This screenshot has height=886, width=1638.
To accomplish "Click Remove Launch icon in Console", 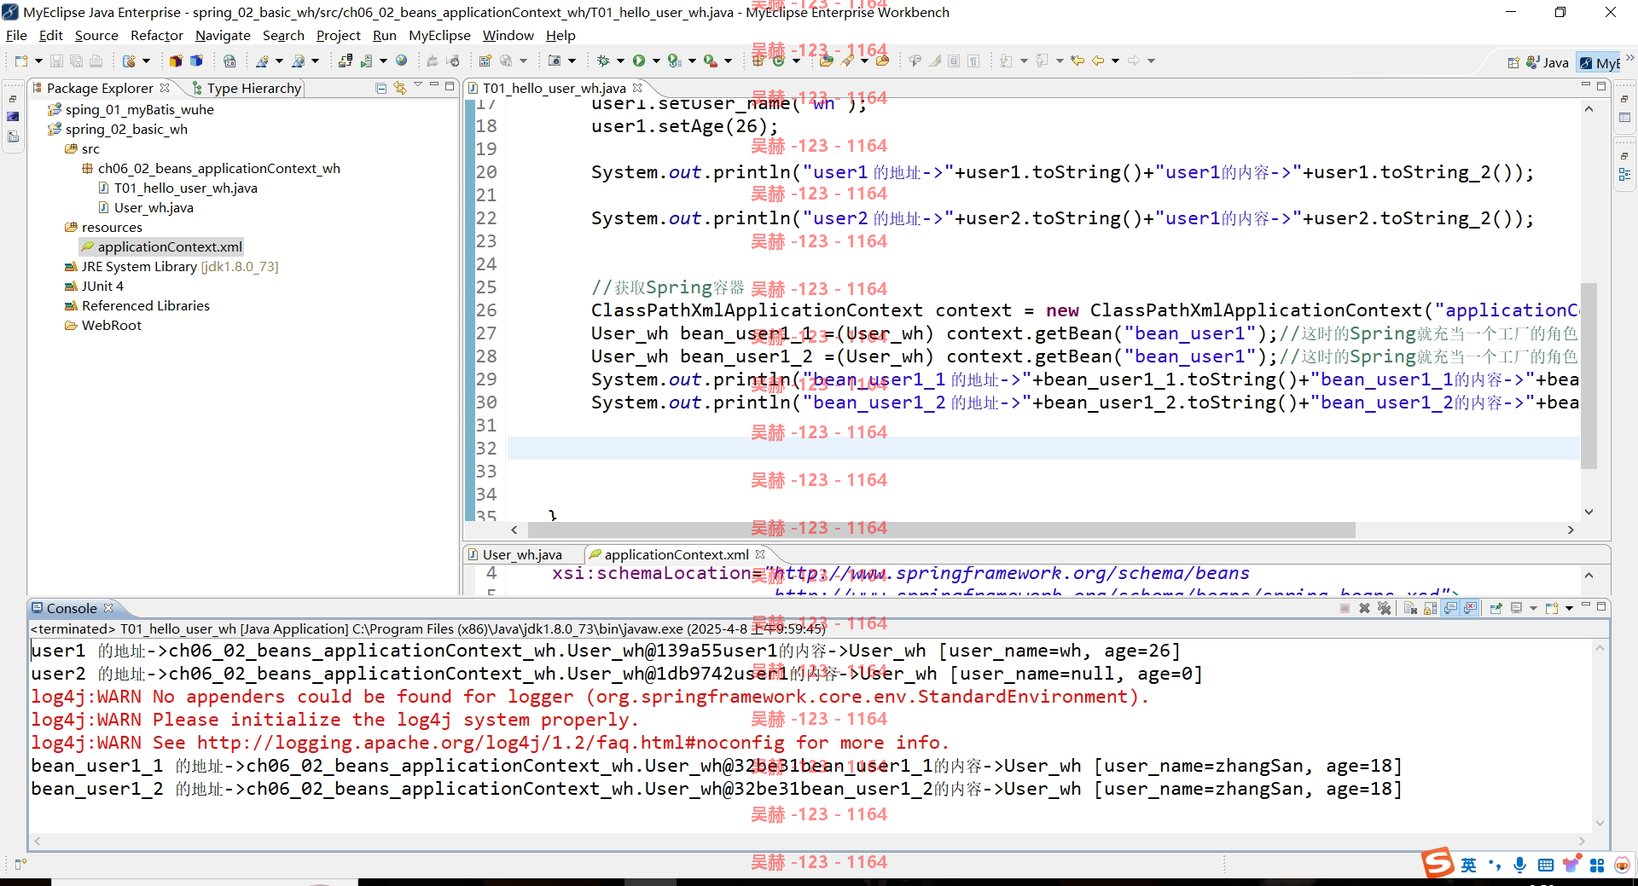I will tap(1364, 608).
